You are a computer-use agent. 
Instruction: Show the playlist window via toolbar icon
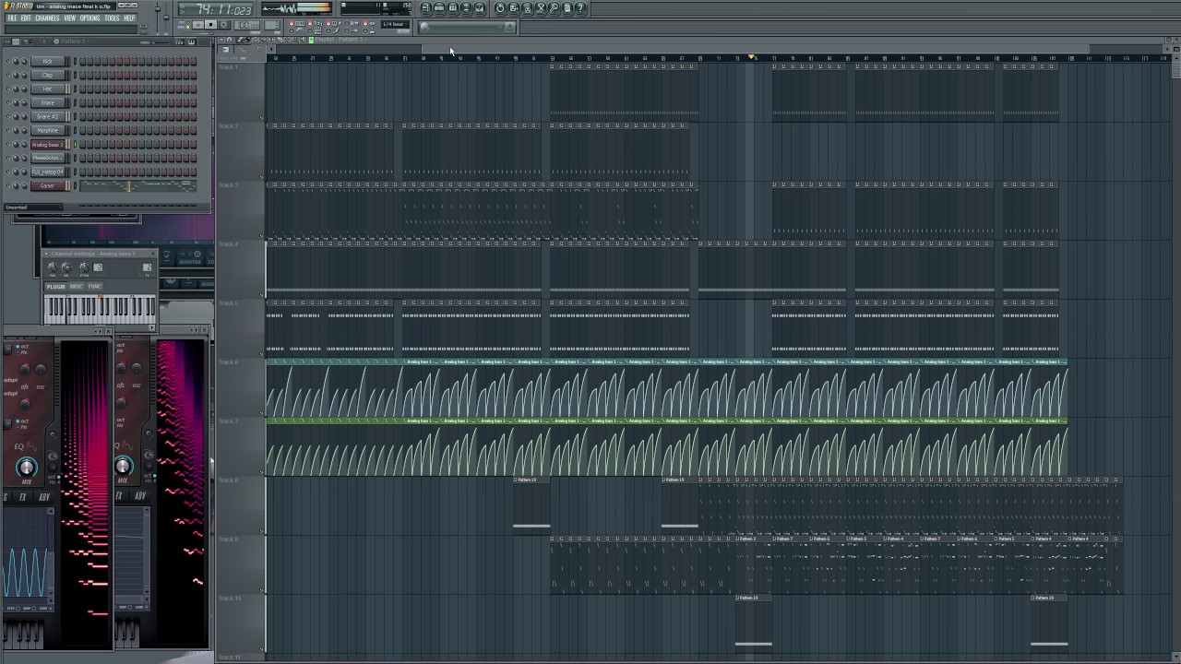pos(425,8)
